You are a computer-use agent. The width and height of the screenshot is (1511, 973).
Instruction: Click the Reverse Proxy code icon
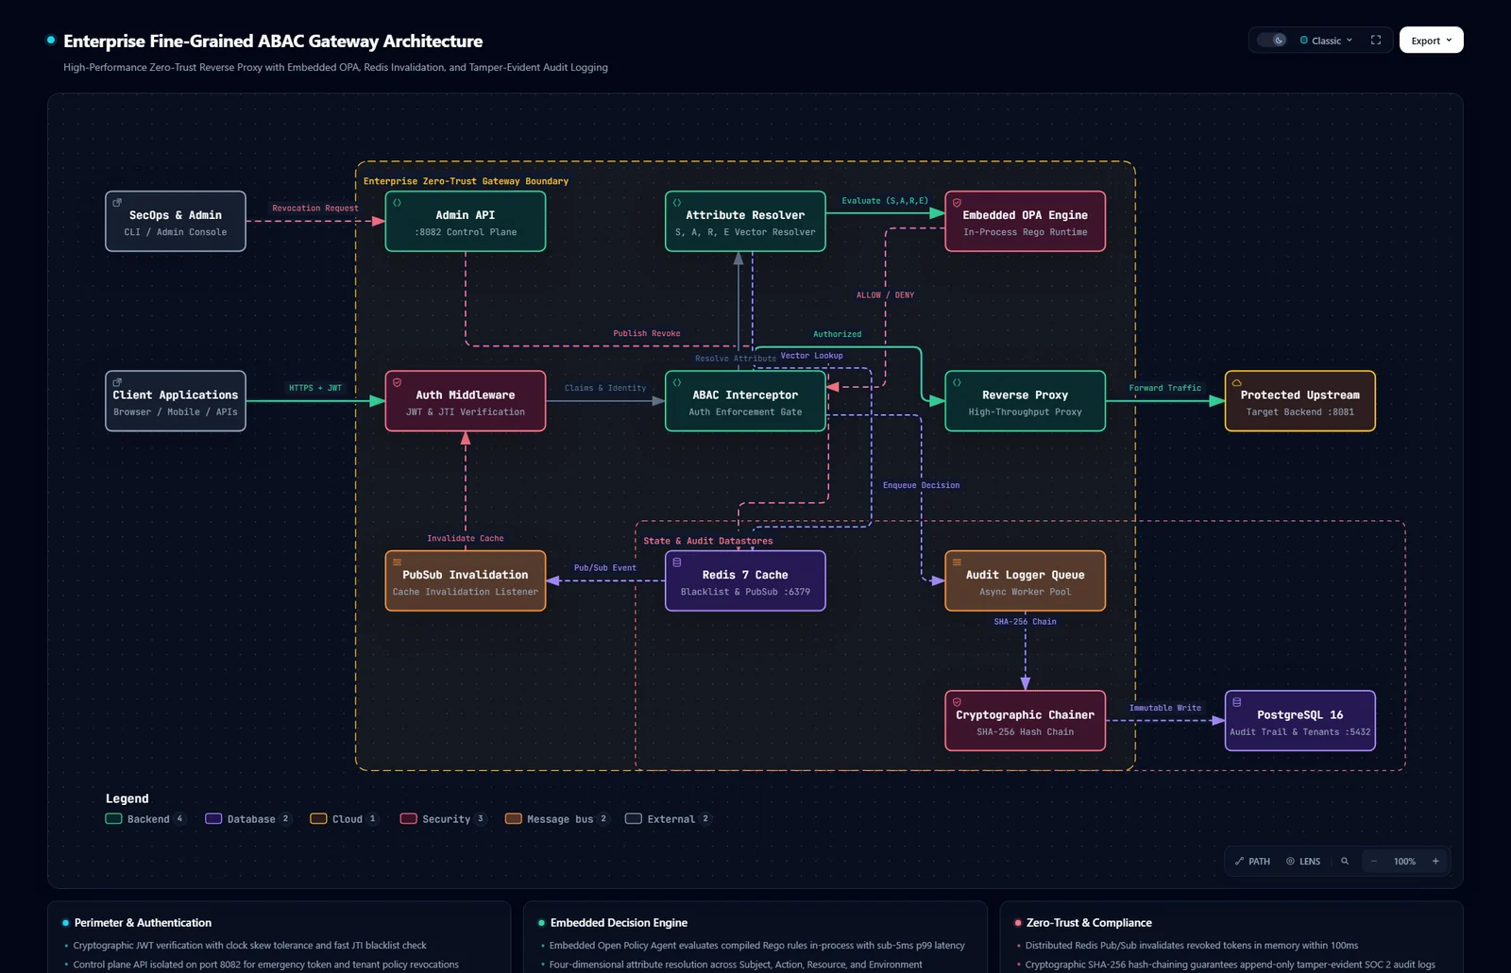click(957, 382)
